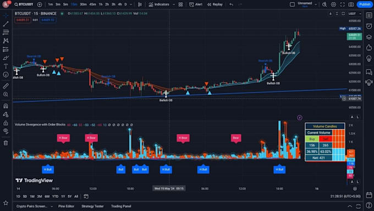Image resolution: width=374 pixels, height=211 pixels.
Task: Click the purple lightning bolt icon on chart
Action: [300, 117]
